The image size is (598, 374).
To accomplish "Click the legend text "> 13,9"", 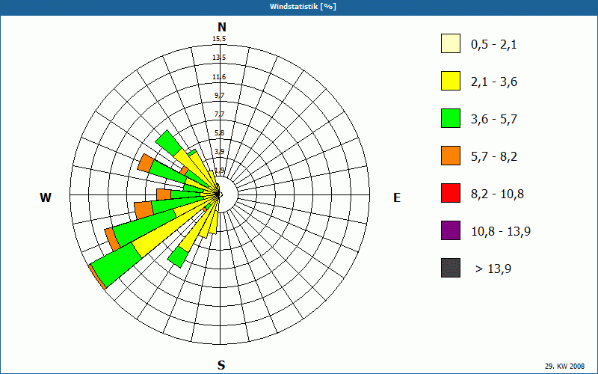I will [x=493, y=269].
